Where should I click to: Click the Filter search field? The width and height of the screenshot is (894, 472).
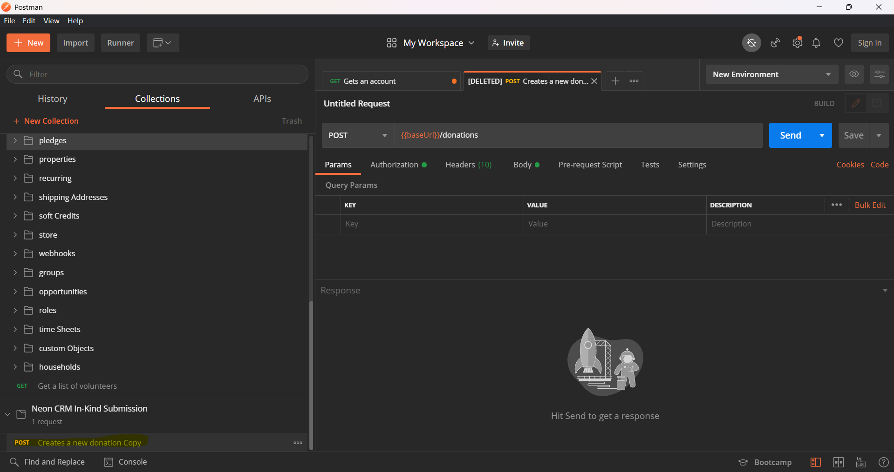coord(157,74)
